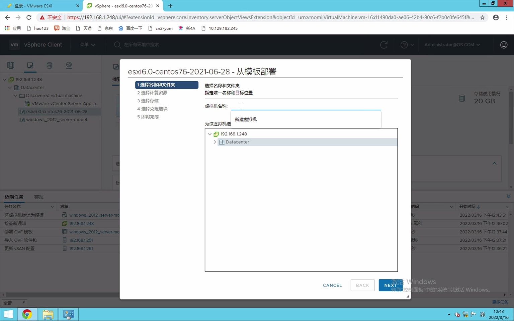Collapse Discovered virtual machine folder

[x=15, y=96]
